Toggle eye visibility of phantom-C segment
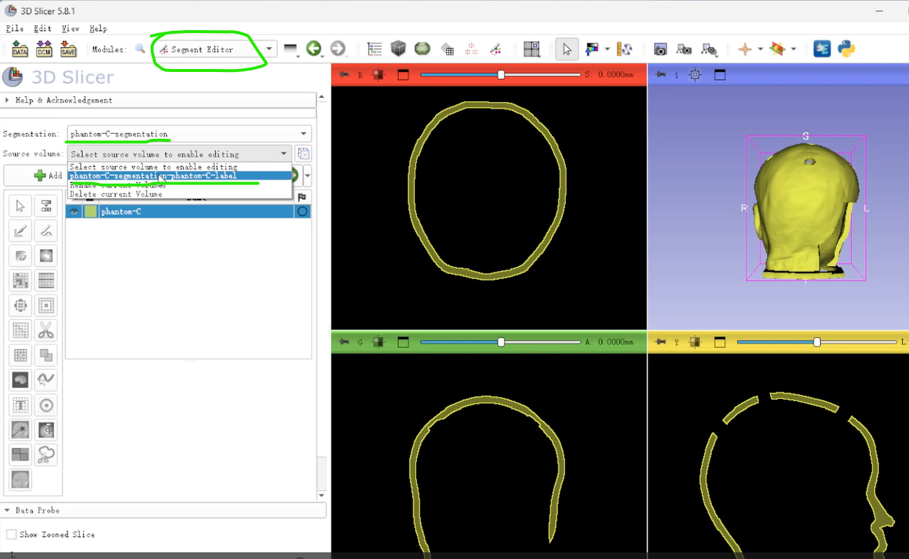 pyautogui.click(x=74, y=212)
